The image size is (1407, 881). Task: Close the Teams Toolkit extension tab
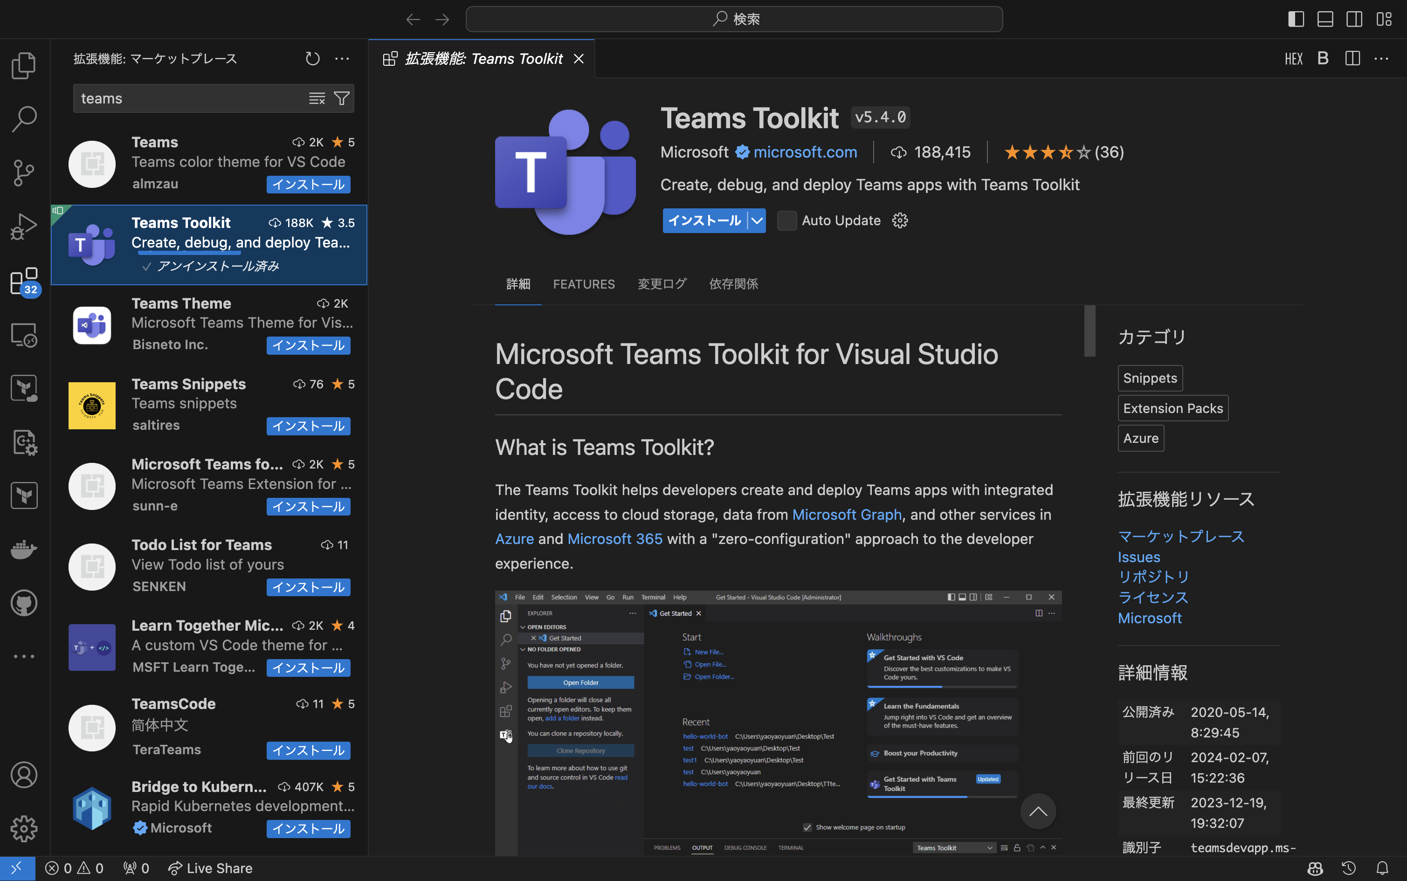[579, 59]
